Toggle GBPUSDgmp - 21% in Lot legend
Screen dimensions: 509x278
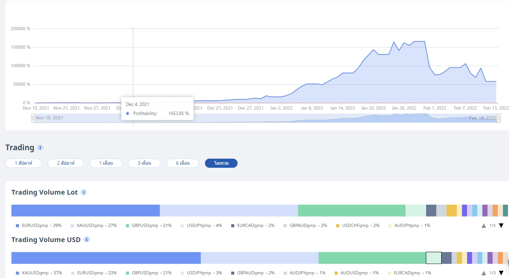click(149, 226)
